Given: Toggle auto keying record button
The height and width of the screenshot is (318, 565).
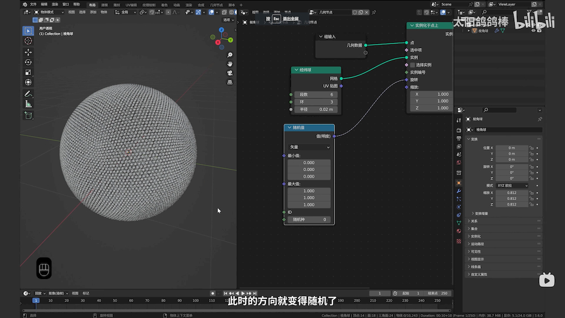Looking at the screenshot, I should [x=212, y=294].
